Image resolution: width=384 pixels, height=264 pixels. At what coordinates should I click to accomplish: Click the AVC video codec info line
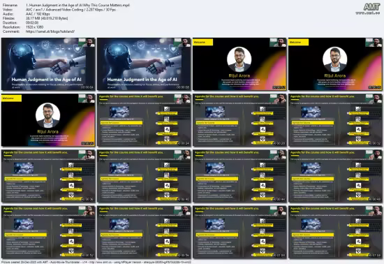[71, 10]
